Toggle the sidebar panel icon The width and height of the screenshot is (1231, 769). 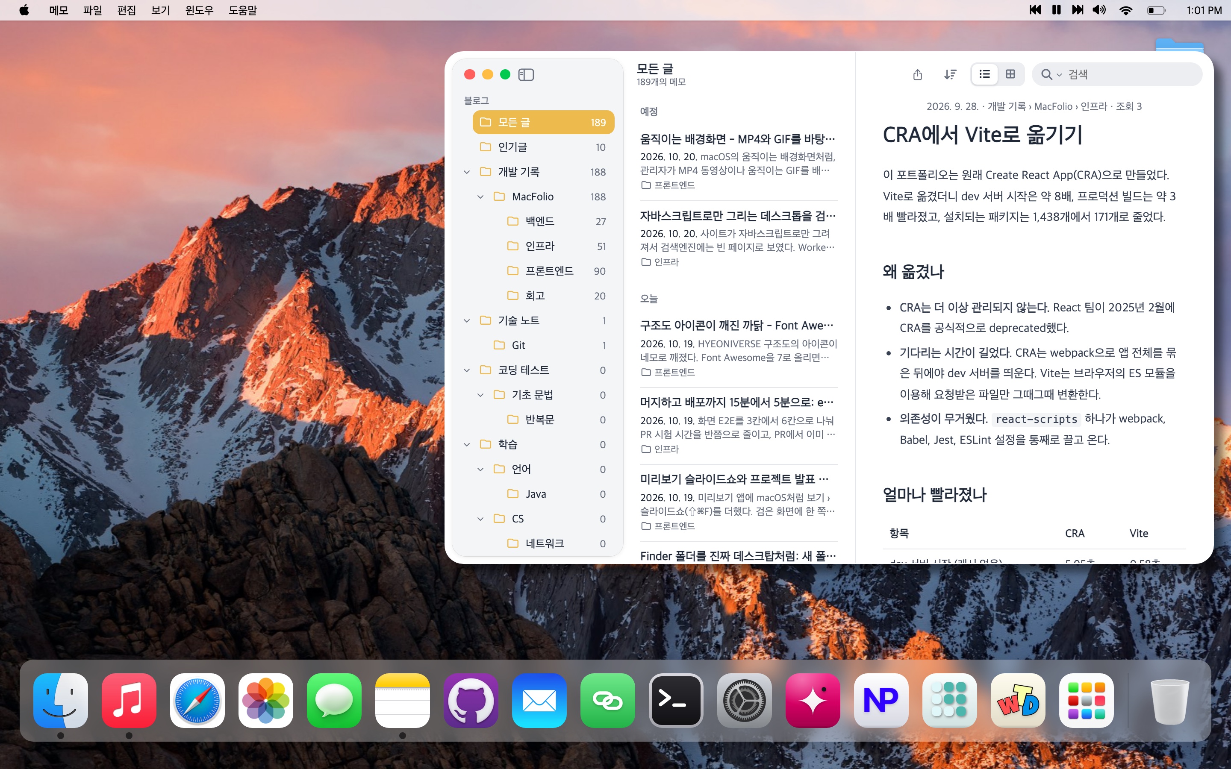click(x=526, y=75)
